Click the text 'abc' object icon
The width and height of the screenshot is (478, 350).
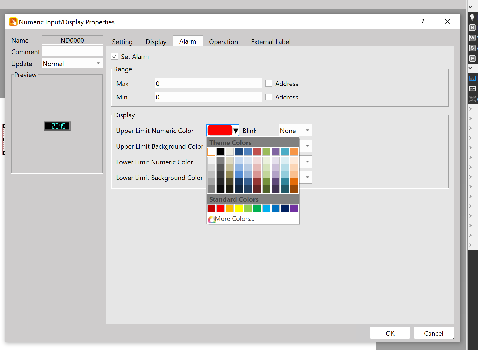[x=472, y=89]
